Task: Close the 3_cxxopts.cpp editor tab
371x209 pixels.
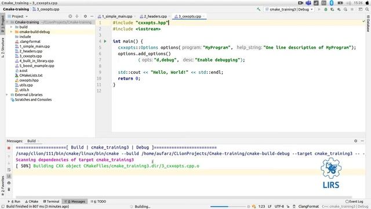Action: tap(203, 16)
